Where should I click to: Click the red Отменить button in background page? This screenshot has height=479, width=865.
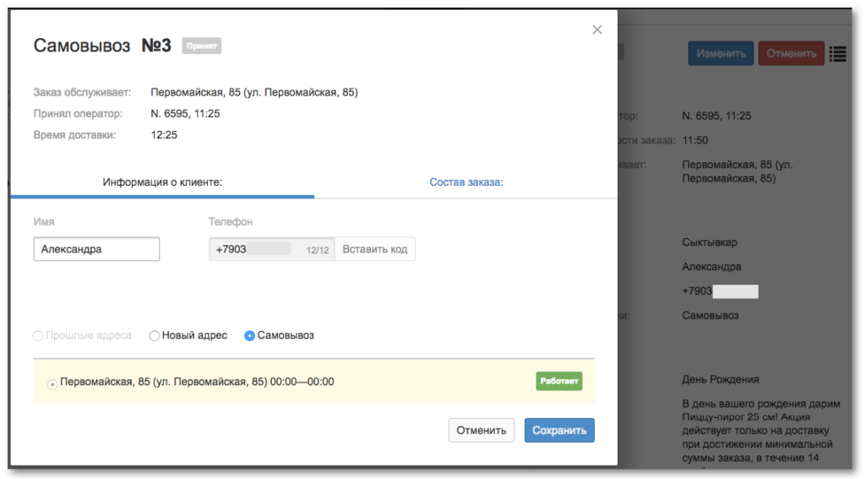pyautogui.click(x=791, y=53)
